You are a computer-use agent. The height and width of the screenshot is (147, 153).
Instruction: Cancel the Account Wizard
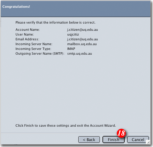pos(138,140)
